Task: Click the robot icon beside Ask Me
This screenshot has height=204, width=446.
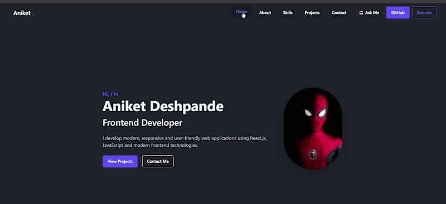Action: point(361,13)
